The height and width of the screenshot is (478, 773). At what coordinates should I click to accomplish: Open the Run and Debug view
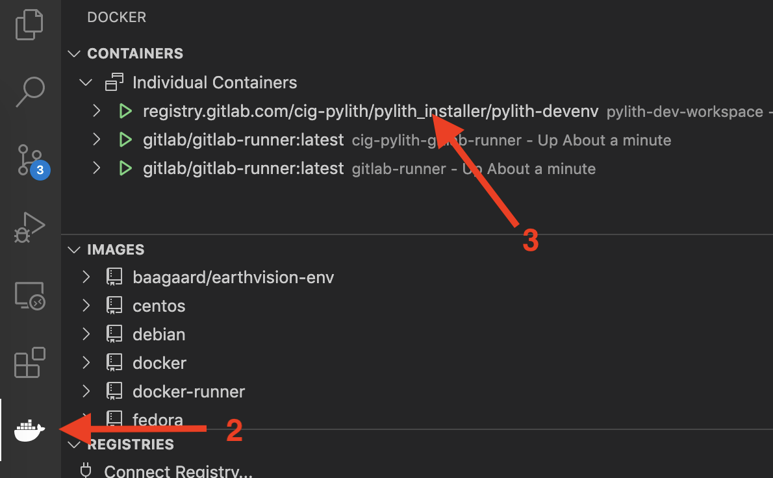pyautogui.click(x=30, y=227)
